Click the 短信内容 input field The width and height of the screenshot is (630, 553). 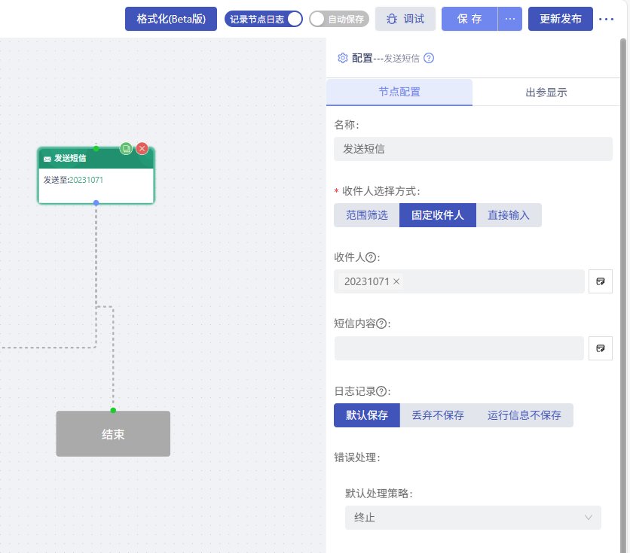click(x=459, y=348)
